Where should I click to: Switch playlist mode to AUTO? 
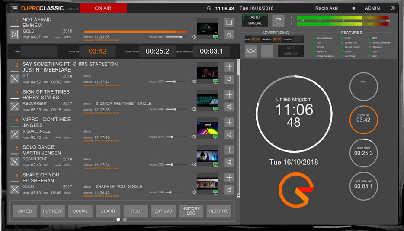255,17
